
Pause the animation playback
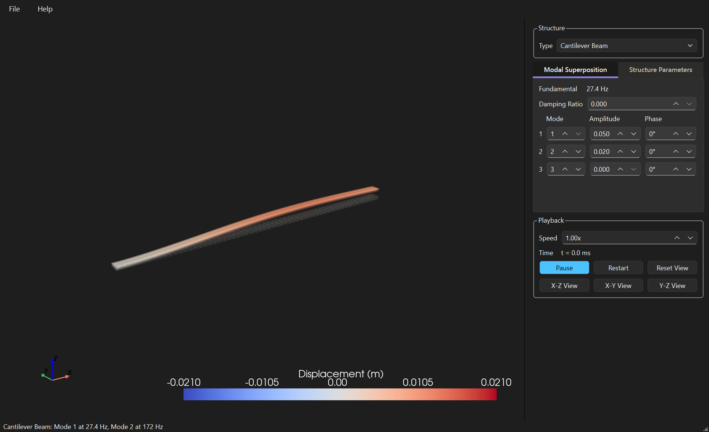tap(564, 268)
